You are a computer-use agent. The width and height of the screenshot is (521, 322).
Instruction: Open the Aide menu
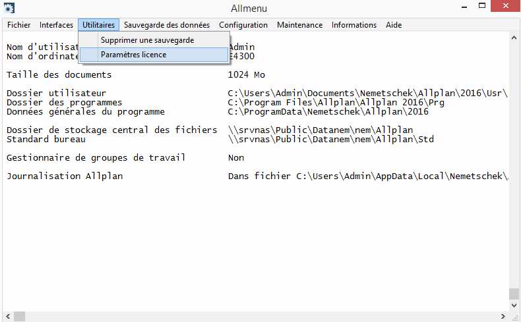(394, 25)
